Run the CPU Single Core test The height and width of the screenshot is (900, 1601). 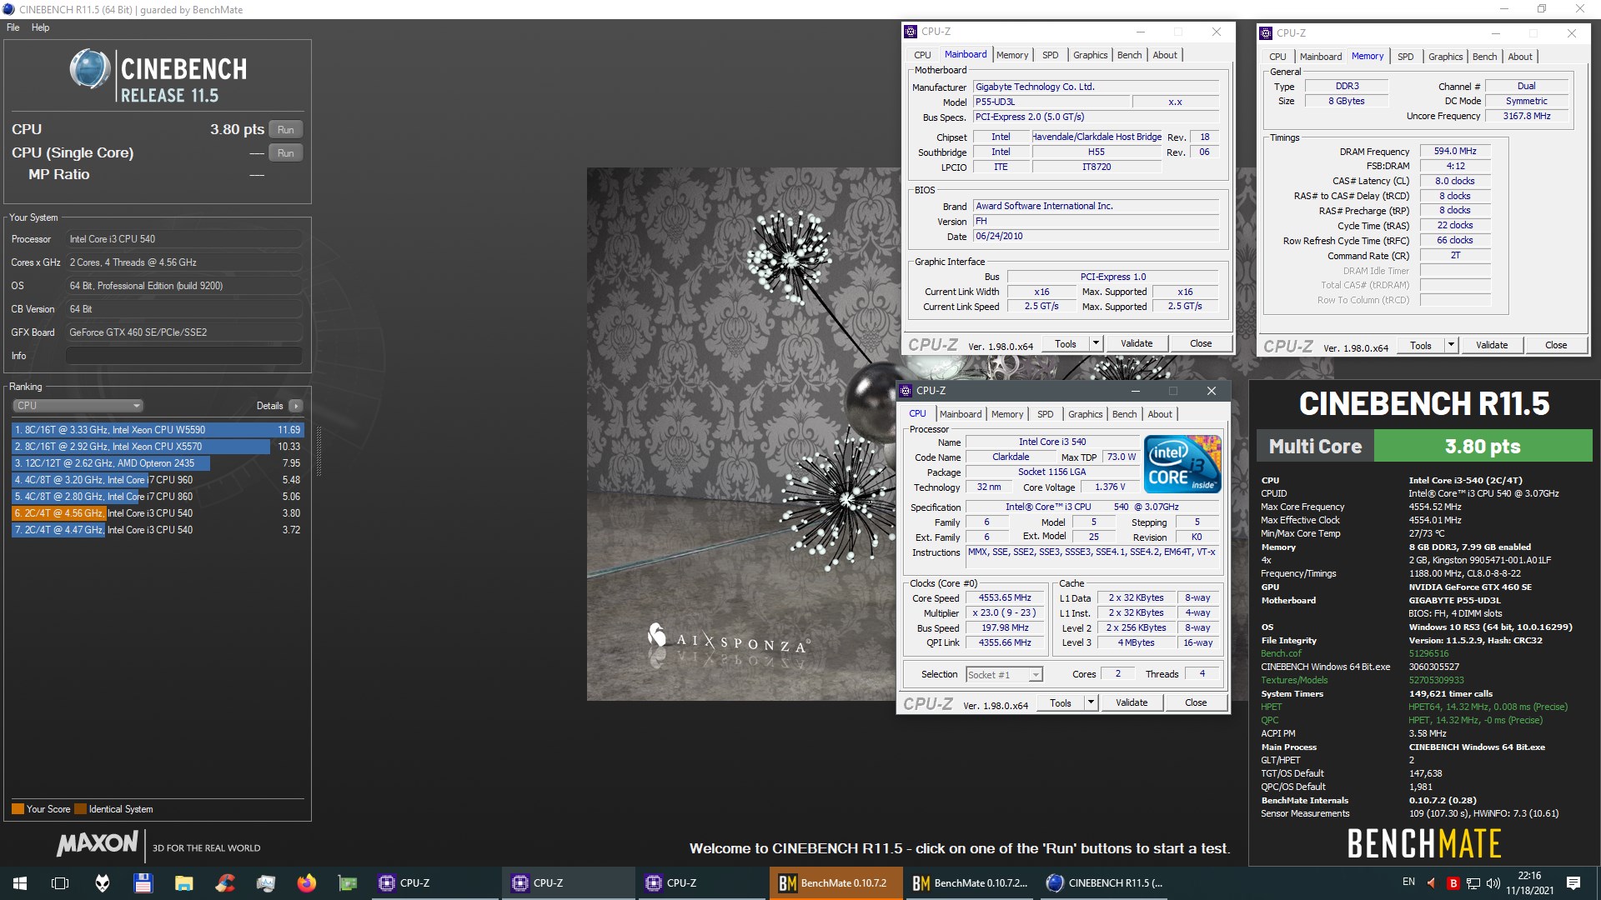click(x=286, y=153)
